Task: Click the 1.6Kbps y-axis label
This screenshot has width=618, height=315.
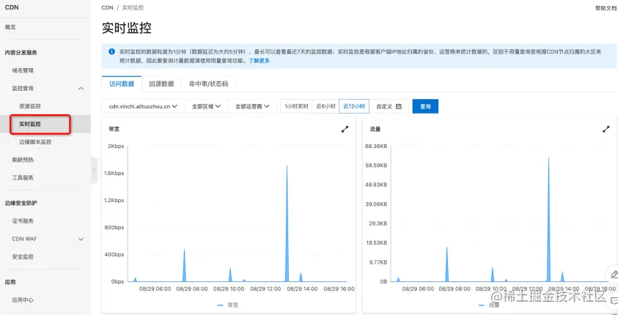Action: [x=113, y=173]
